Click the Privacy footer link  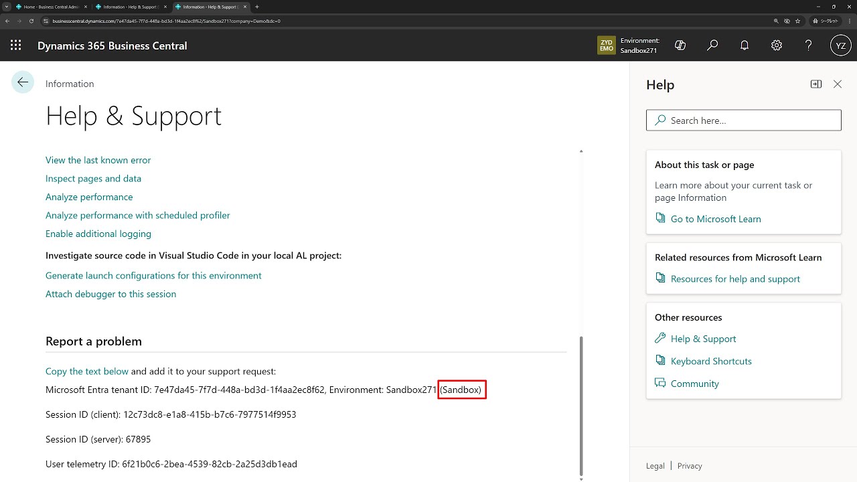pyautogui.click(x=690, y=466)
